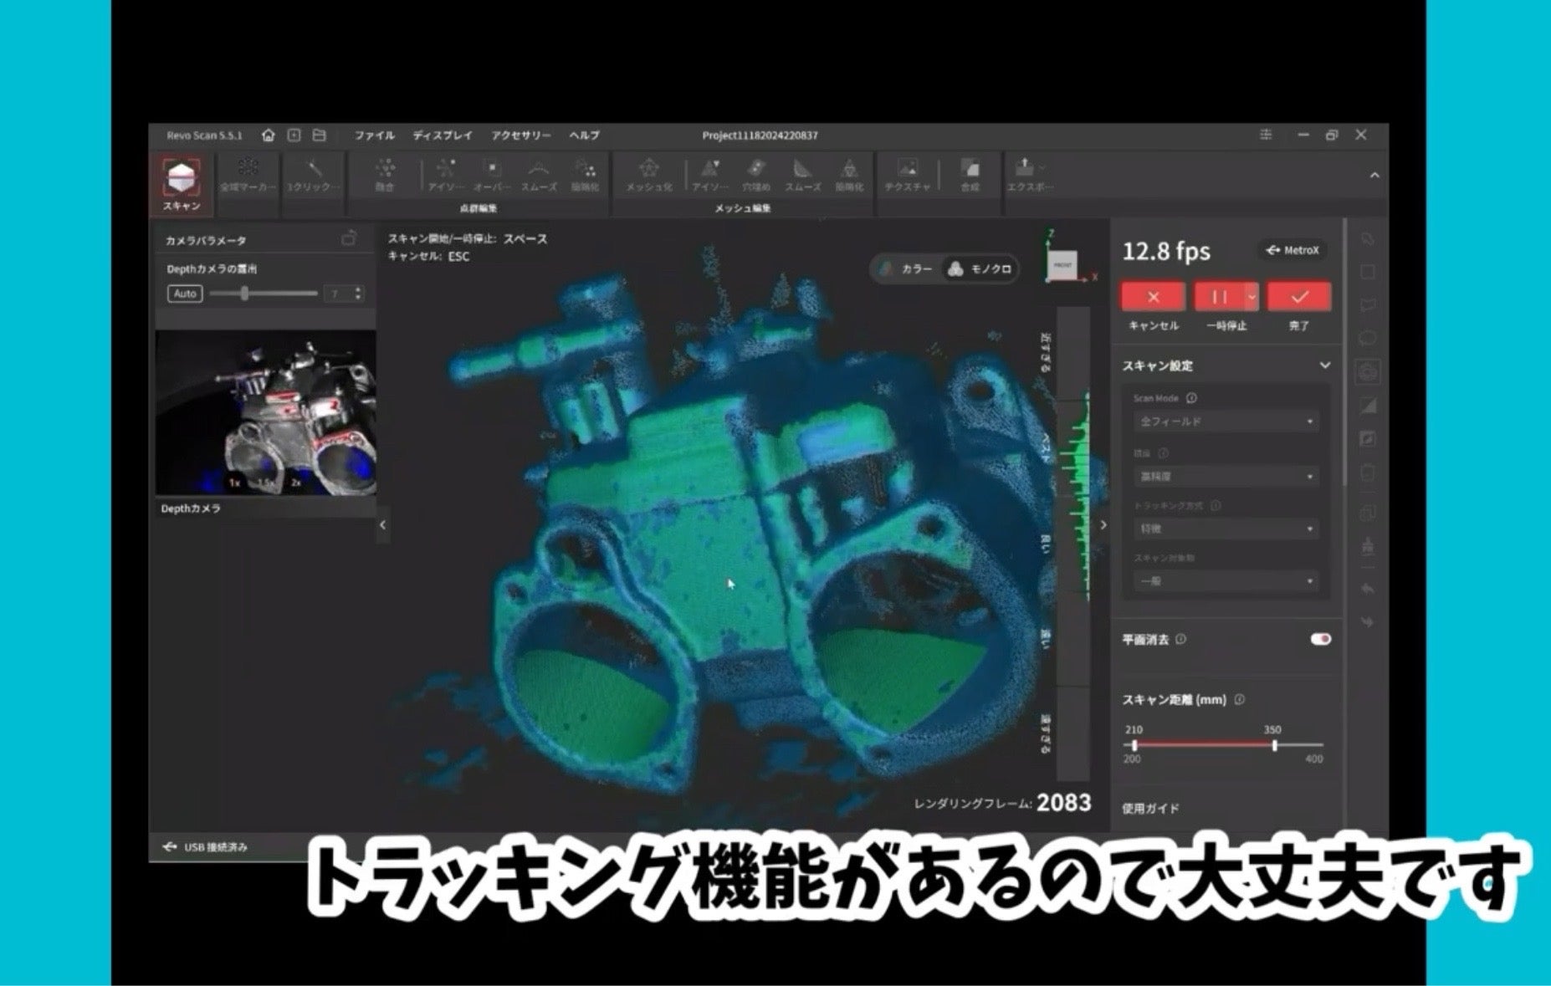Switch point cloud display to カラー
The width and height of the screenshot is (1551, 986).
[x=906, y=269]
